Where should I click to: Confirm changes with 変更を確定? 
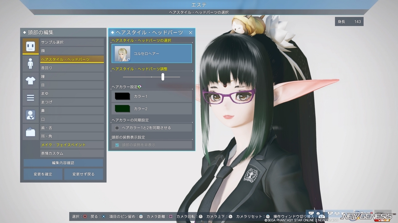click(43, 174)
